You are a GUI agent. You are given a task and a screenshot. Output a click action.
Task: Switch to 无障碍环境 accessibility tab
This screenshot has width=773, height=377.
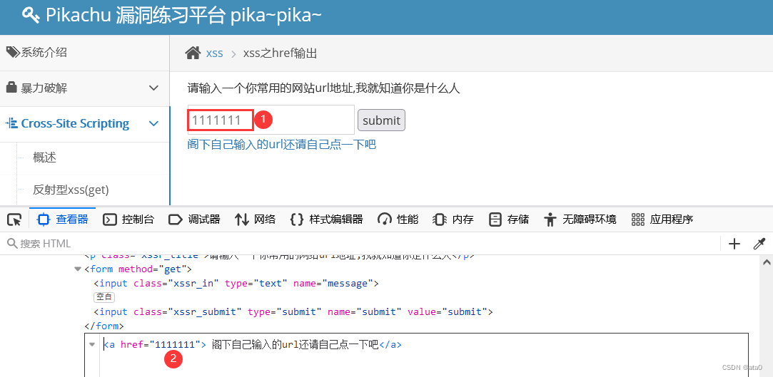[580, 220]
